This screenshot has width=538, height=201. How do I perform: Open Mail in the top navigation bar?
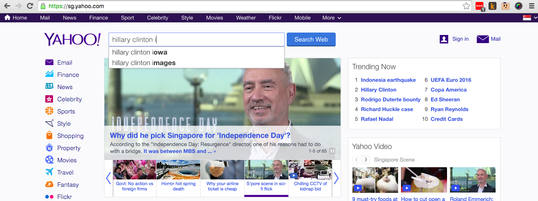point(45,18)
